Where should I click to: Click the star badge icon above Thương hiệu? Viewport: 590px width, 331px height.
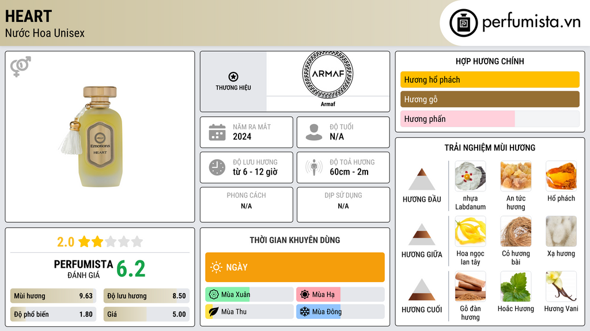(233, 76)
